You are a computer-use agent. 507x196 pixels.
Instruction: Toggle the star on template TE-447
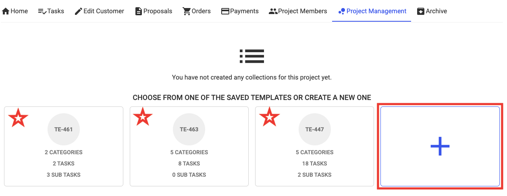(269, 118)
